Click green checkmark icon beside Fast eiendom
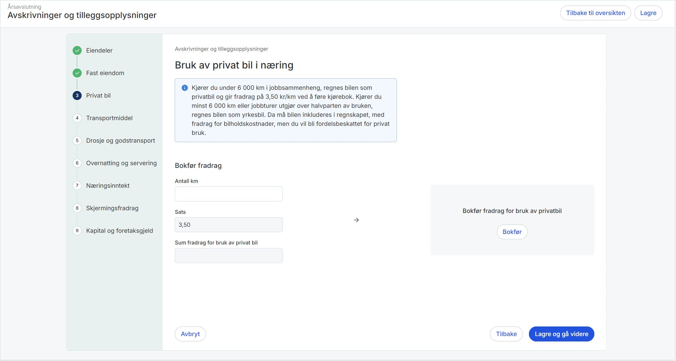Image resolution: width=676 pixels, height=361 pixels. coord(77,73)
